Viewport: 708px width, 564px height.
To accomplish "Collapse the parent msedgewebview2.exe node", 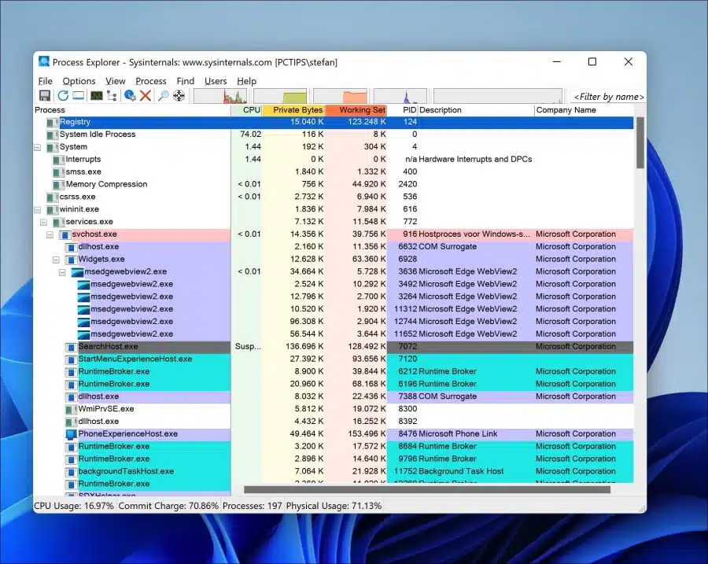I will tap(62, 272).
